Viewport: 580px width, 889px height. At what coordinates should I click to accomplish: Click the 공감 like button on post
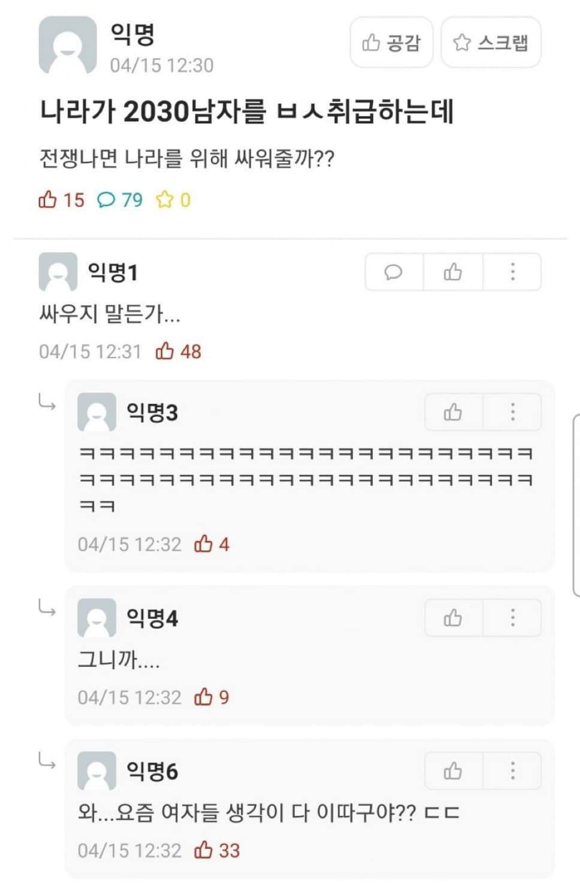click(391, 43)
